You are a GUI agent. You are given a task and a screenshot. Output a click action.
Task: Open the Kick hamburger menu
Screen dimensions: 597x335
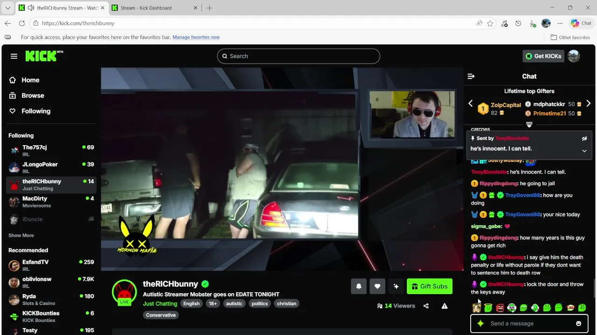click(x=14, y=56)
